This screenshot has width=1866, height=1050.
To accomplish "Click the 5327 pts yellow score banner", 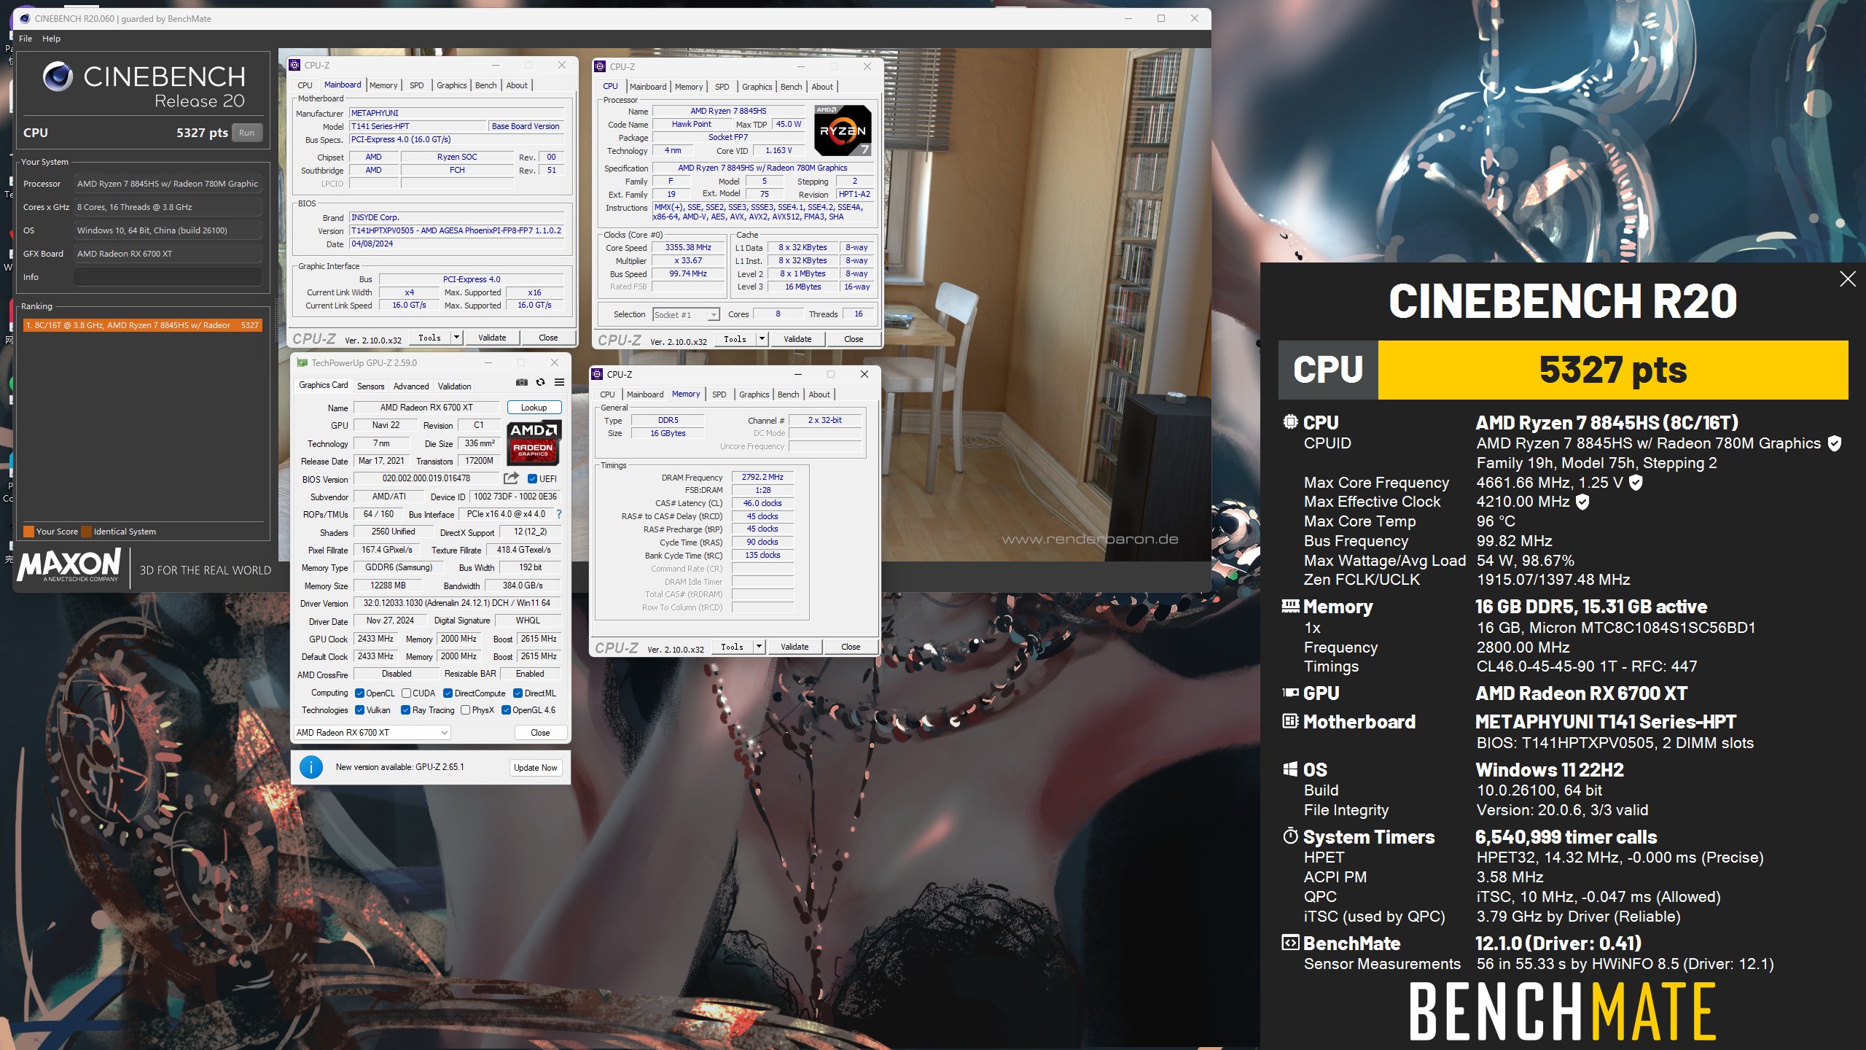I will [x=1612, y=370].
